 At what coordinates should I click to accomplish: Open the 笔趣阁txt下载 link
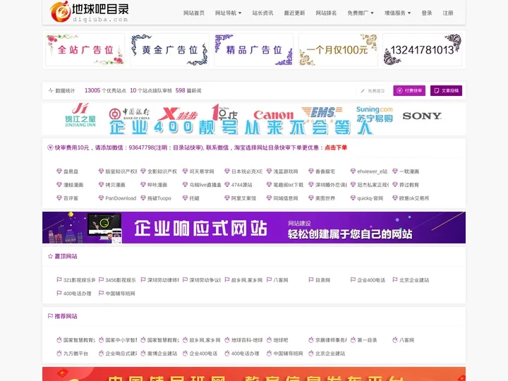pos(289,185)
